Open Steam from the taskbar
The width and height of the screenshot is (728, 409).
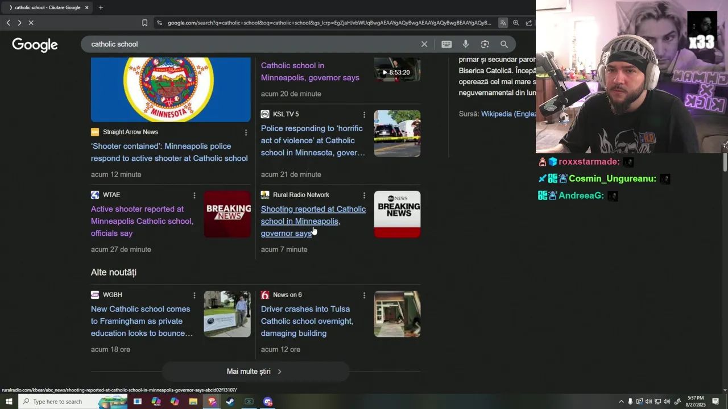pos(230,402)
